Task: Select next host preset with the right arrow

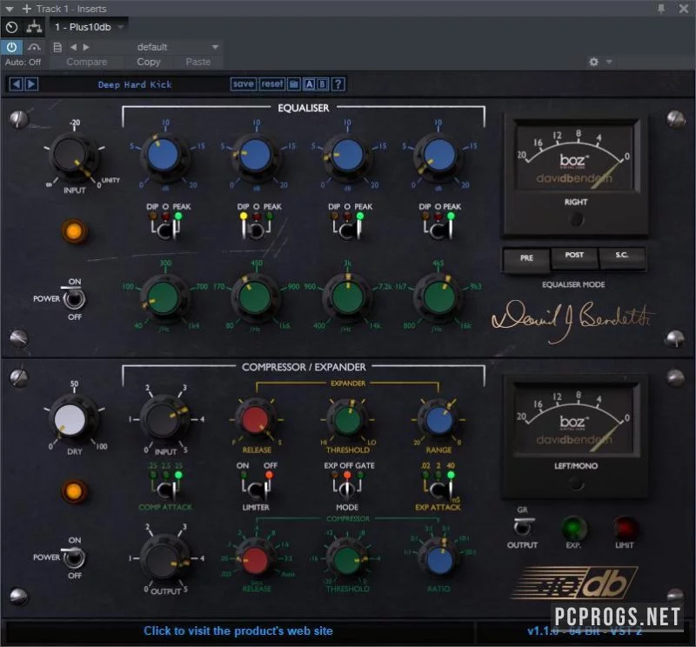Action: click(86, 47)
